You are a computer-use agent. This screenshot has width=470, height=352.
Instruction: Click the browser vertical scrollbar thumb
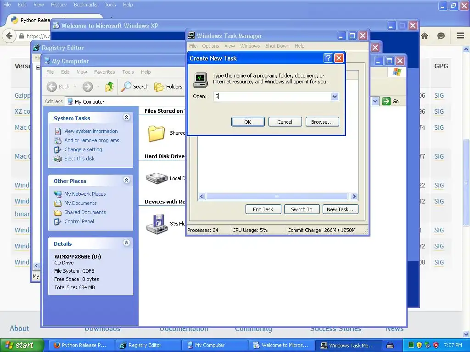click(466, 182)
